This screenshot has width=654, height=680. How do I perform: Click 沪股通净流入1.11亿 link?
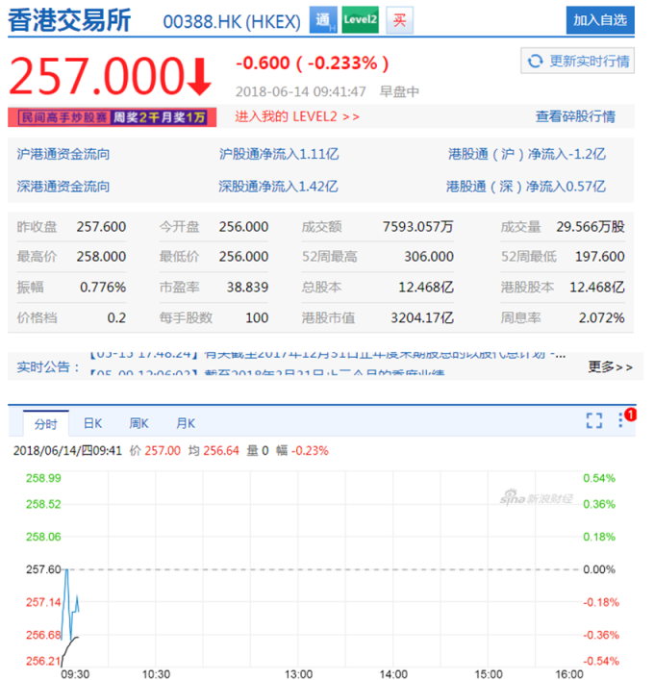click(278, 154)
